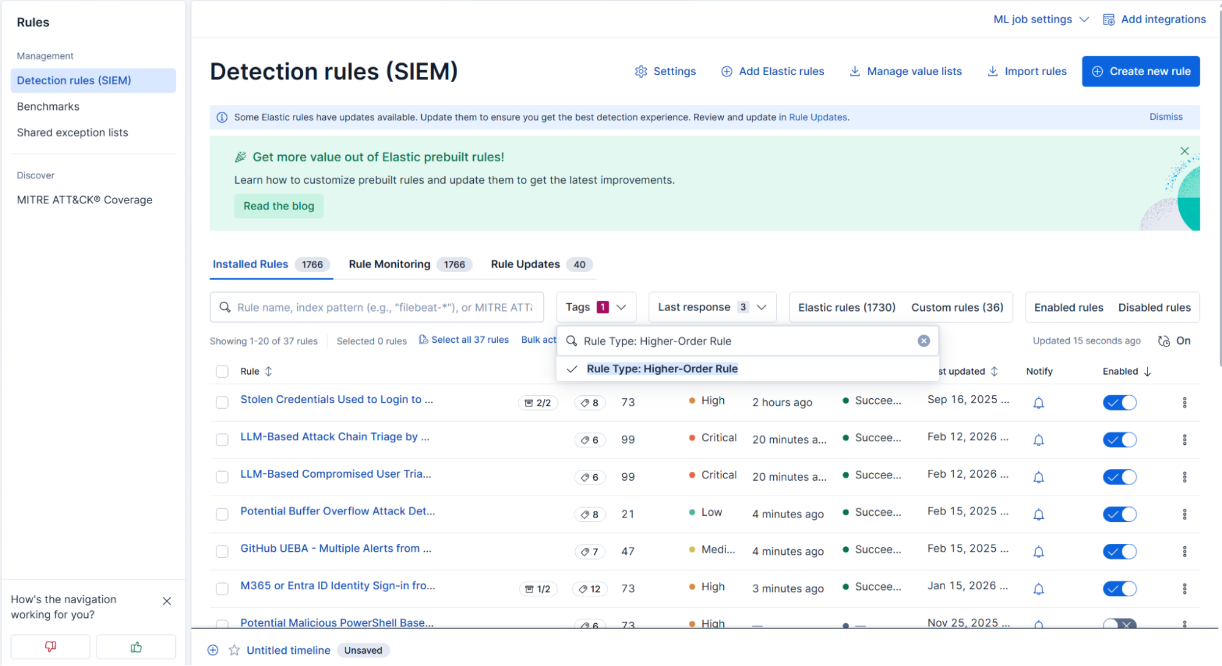The width and height of the screenshot is (1222, 666).
Task: Click the rule name search field
Action: click(377, 307)
